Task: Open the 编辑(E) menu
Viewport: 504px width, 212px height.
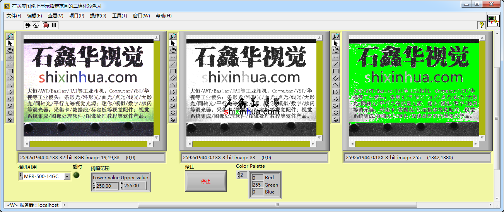Action: (34, 16)
